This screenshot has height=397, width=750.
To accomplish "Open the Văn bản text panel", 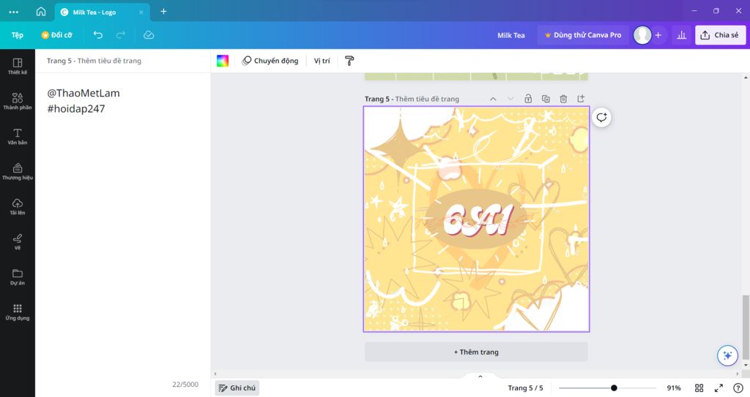I will tap(18, 137).
